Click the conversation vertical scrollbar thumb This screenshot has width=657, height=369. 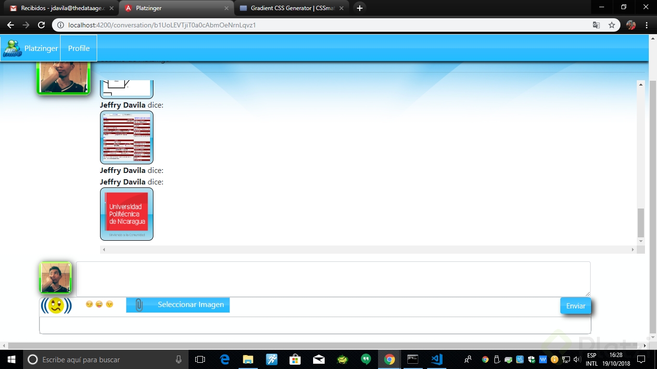641,223
